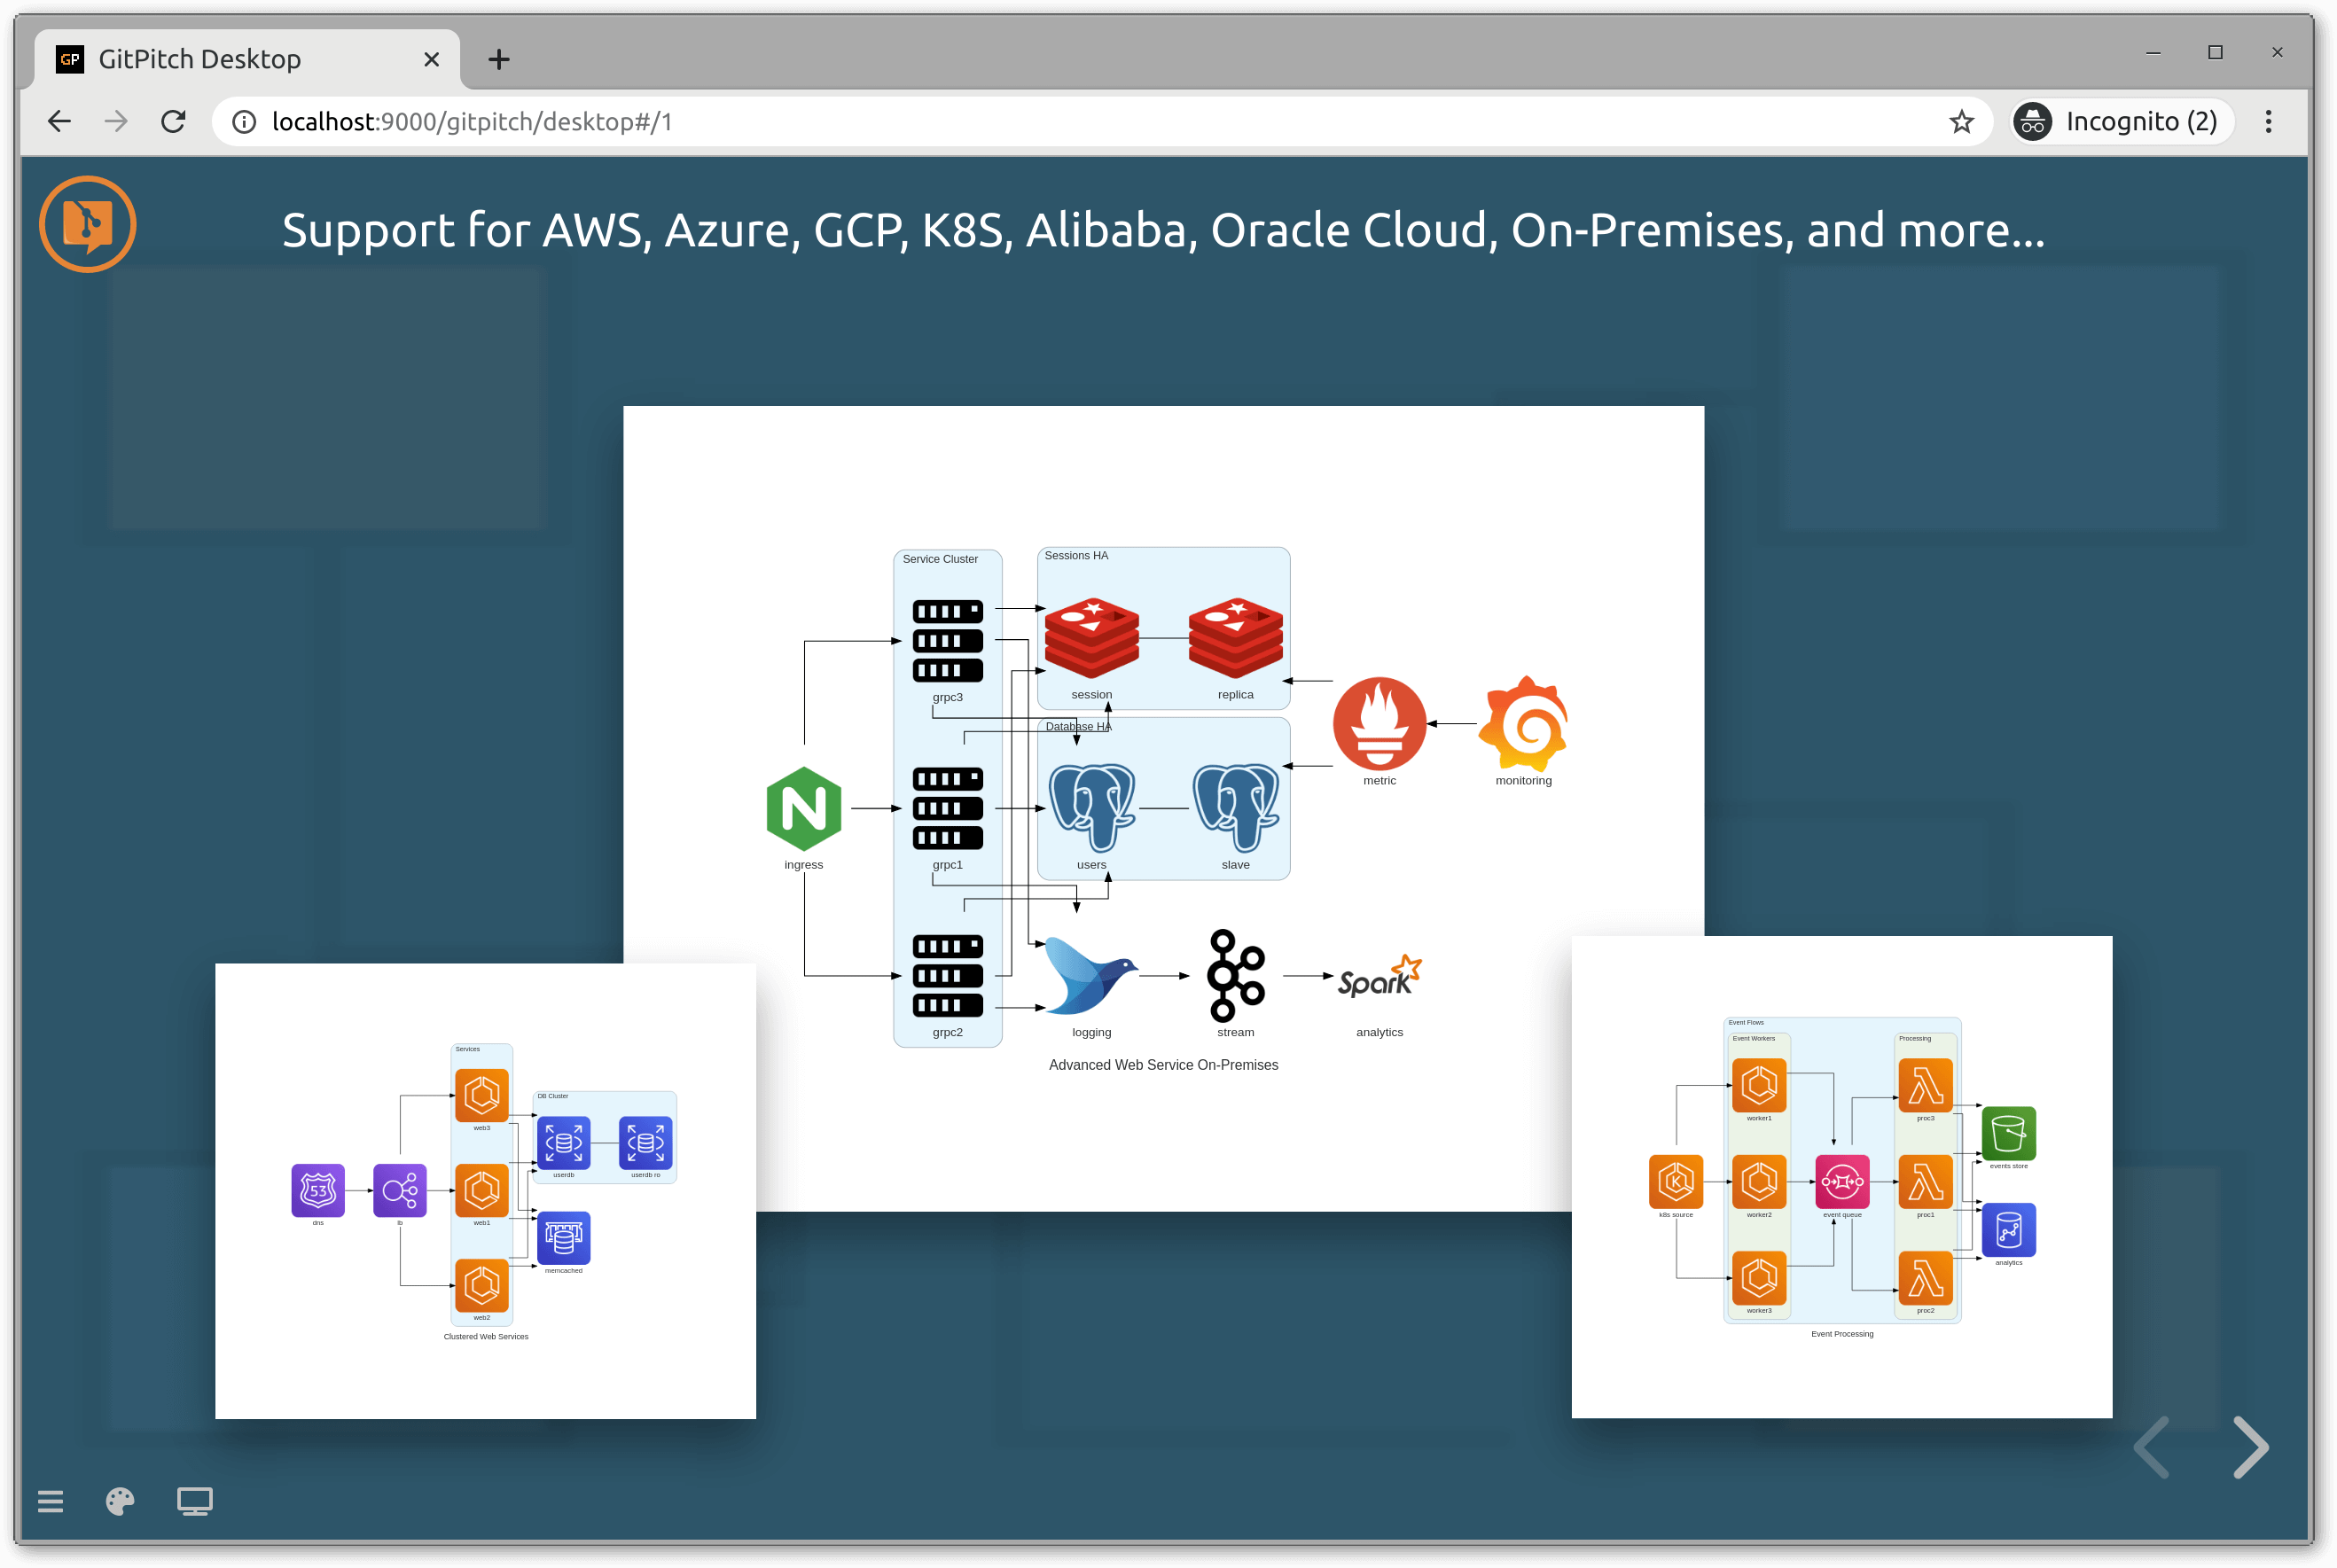This screenshot has height=1568, width=2337.
Task: Open Chrome three-dot menu
Action: click(x=2268, y=121)
